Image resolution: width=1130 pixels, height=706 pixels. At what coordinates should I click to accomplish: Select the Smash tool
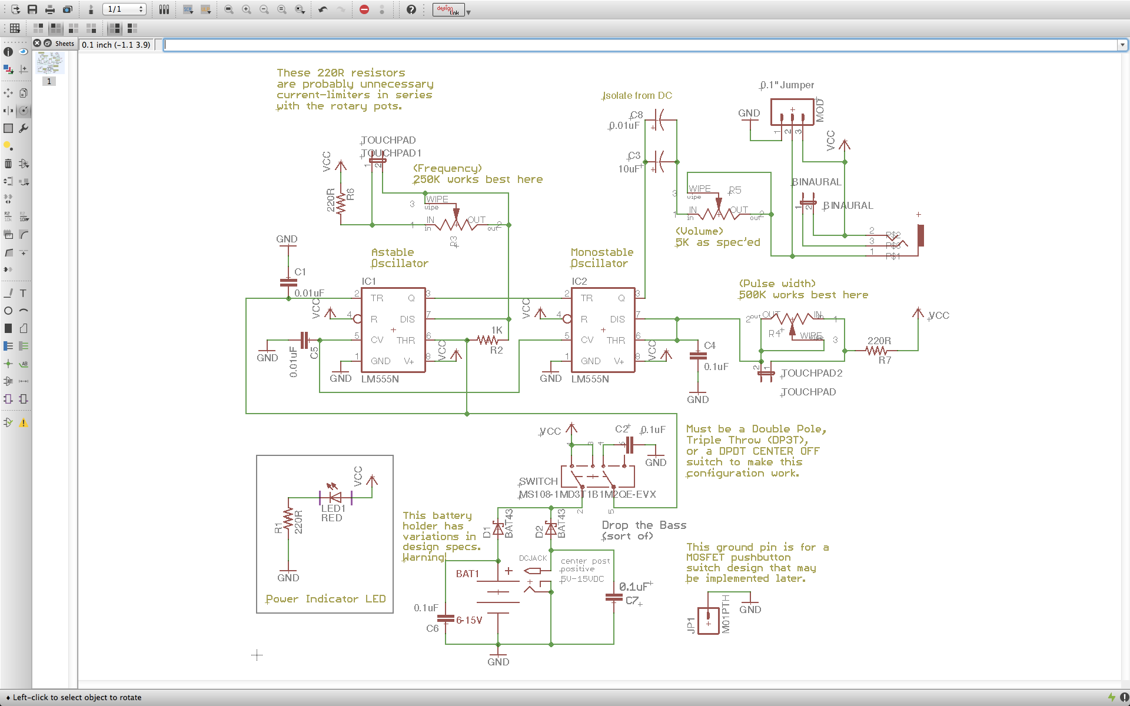tap(8, 234)
